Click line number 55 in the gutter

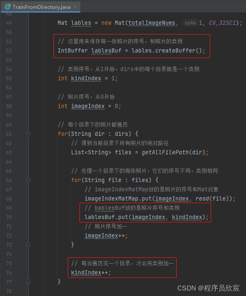tap(9, 79)
